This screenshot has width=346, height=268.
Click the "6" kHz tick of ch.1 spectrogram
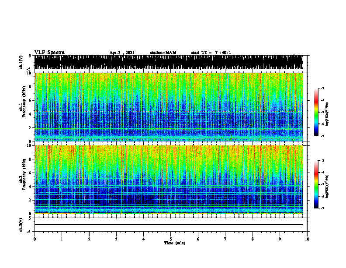tap(31, 100)
